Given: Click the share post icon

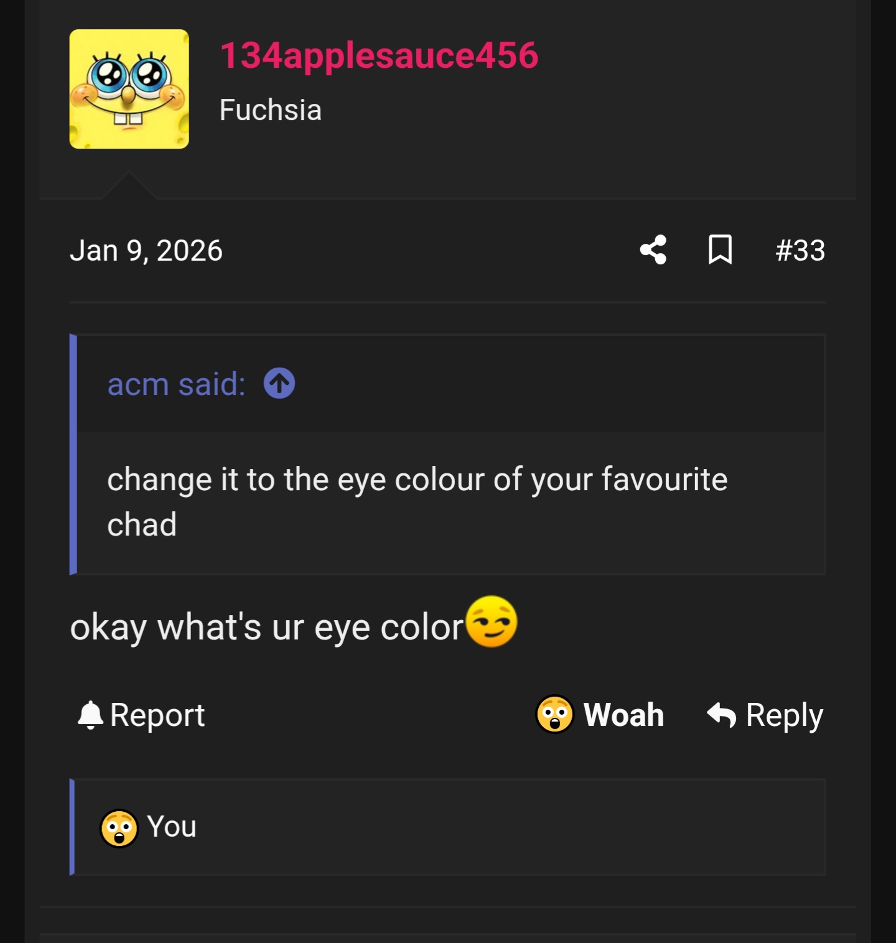Looking at the screenshot, I should point(653,250).
